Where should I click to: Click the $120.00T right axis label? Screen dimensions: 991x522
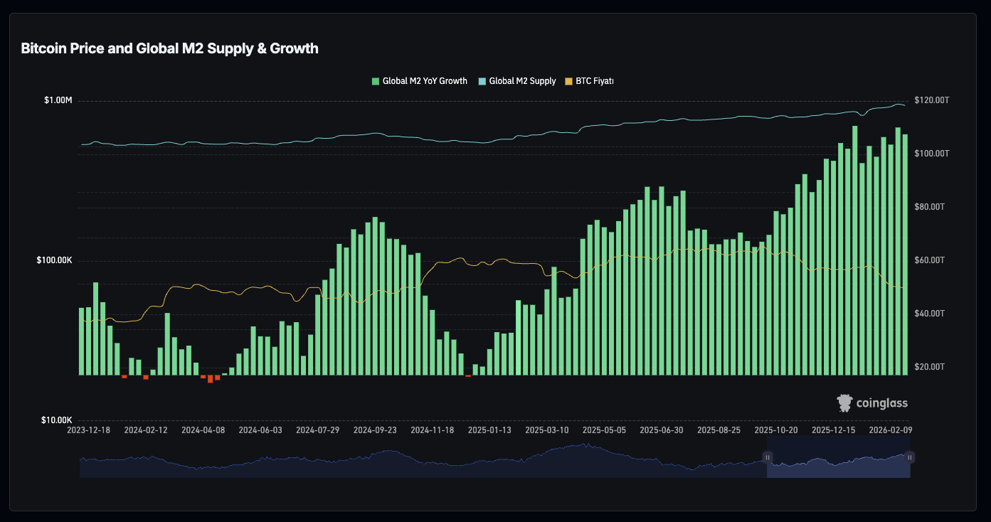tap(932, 101)
